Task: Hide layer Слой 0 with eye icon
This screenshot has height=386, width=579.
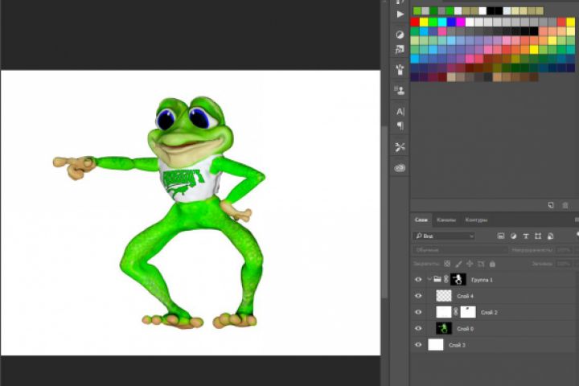Action: click(x=418, y=328)
